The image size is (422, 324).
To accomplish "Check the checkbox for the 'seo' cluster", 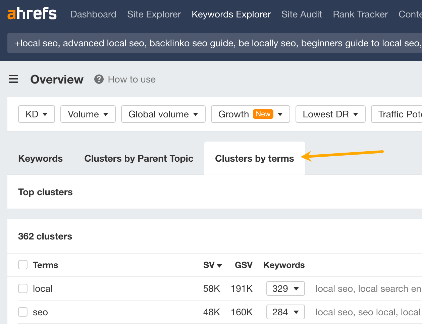I will [22, 312].
